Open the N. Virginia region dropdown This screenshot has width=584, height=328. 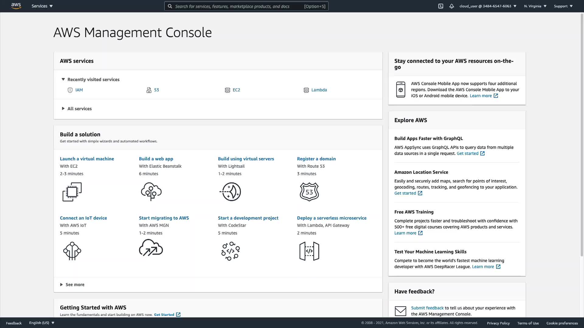coord(535,6)
